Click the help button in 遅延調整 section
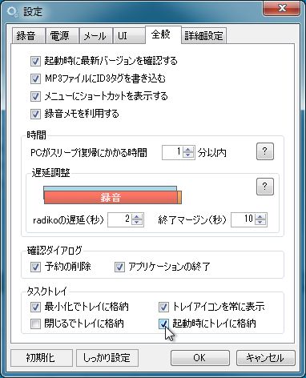The width and height of the screenshot is (306, 378). (265, 187)
